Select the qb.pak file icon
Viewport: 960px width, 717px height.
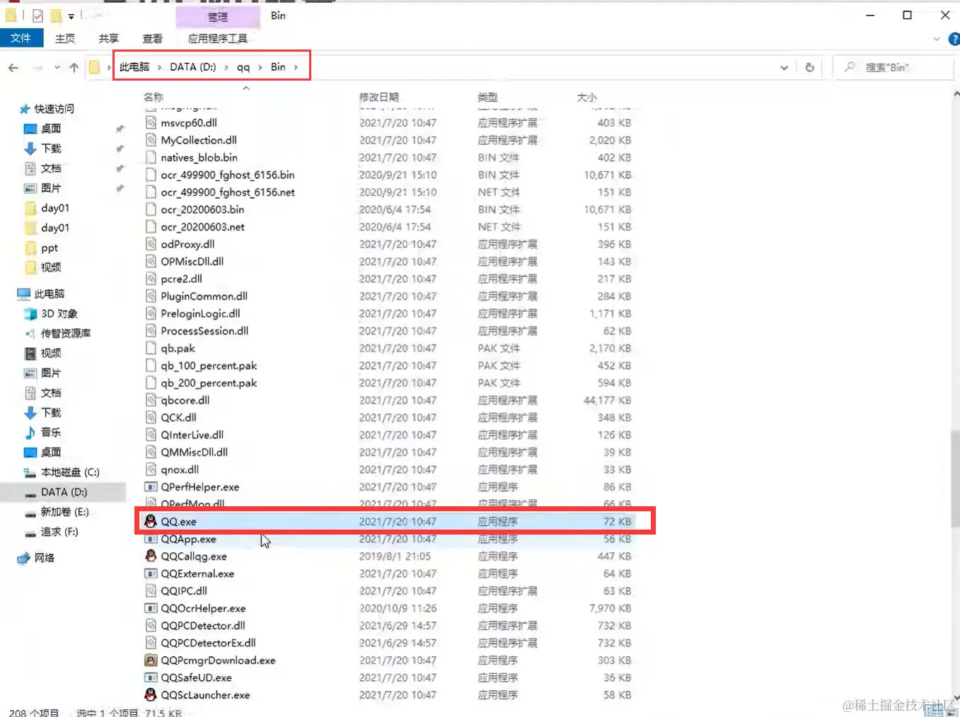pyautogui.click(x=151, y=348)
